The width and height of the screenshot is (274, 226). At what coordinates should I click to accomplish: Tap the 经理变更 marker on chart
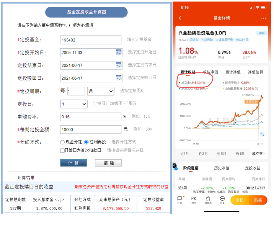[251, 102]
